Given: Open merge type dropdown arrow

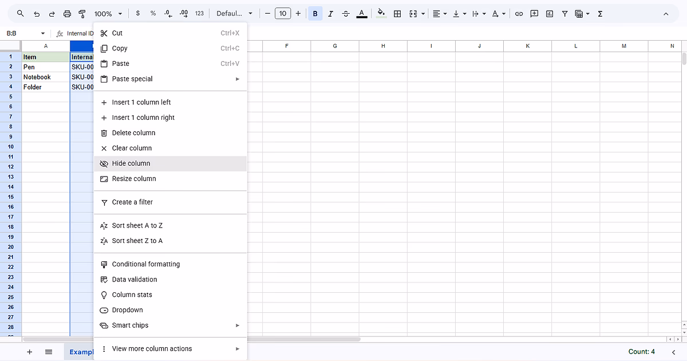Looking at the screenshot, I should 423,14.
